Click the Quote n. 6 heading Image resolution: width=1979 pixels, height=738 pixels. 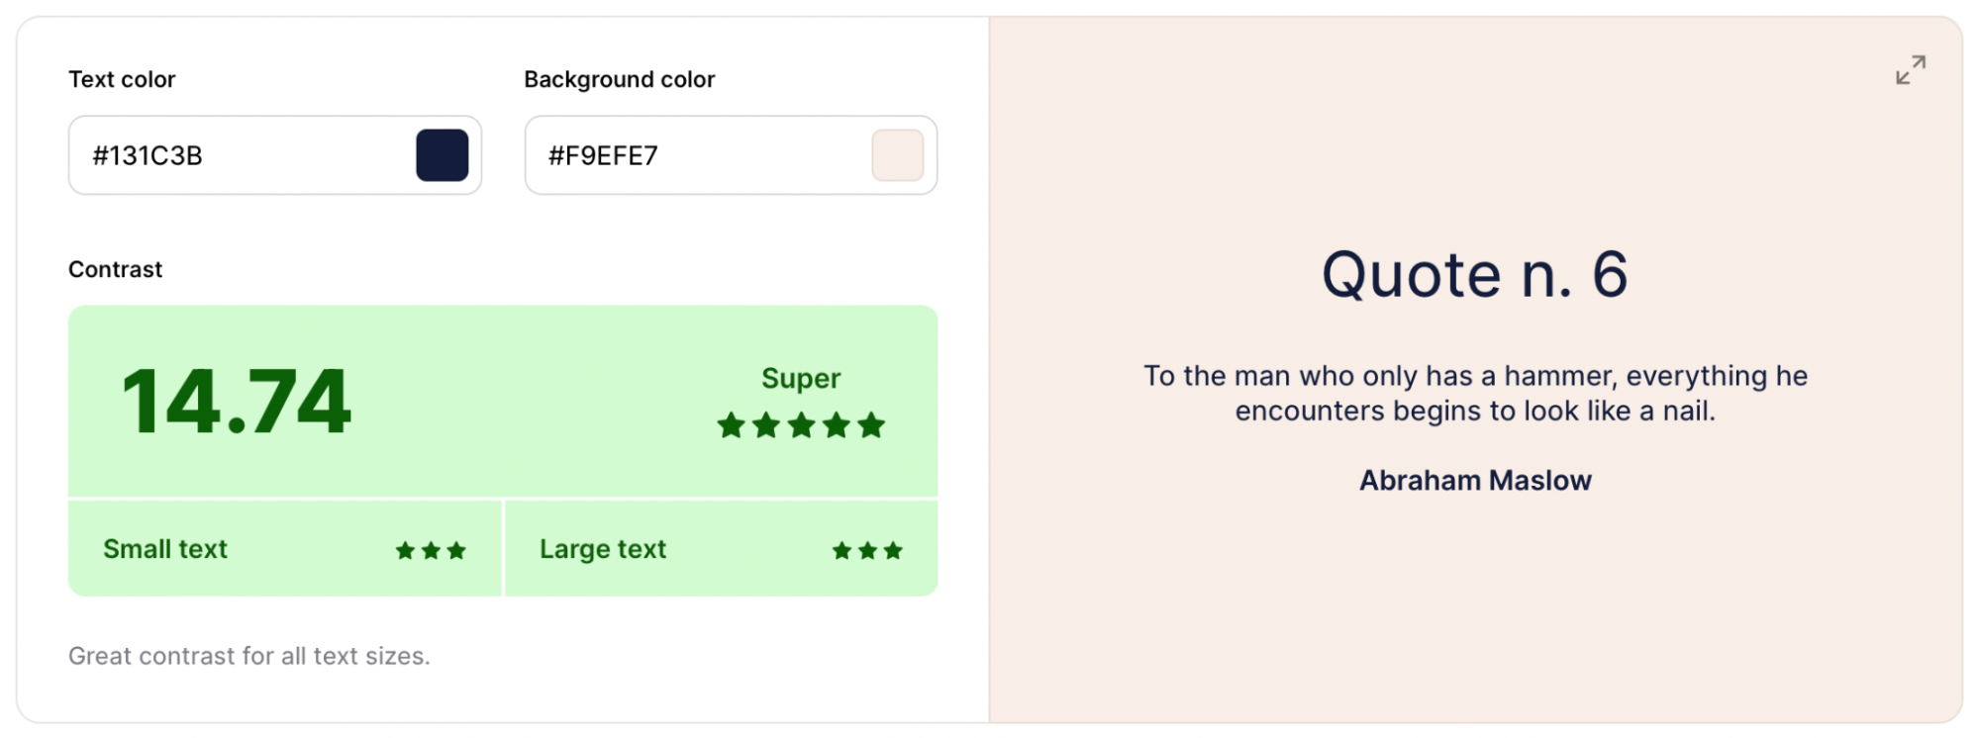(1475, 274)
